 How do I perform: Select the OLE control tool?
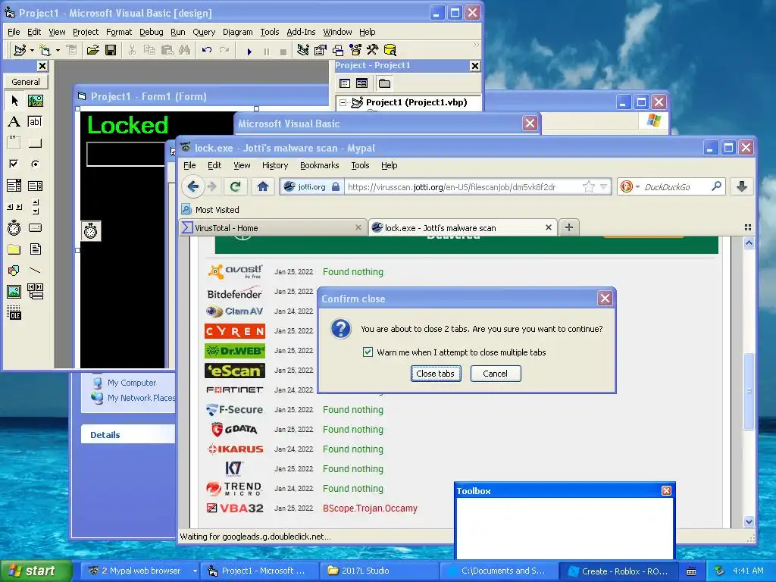pos(14,313)
